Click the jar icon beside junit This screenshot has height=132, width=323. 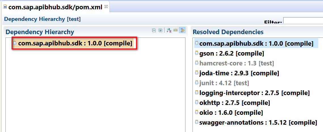[x=197, y=83]
